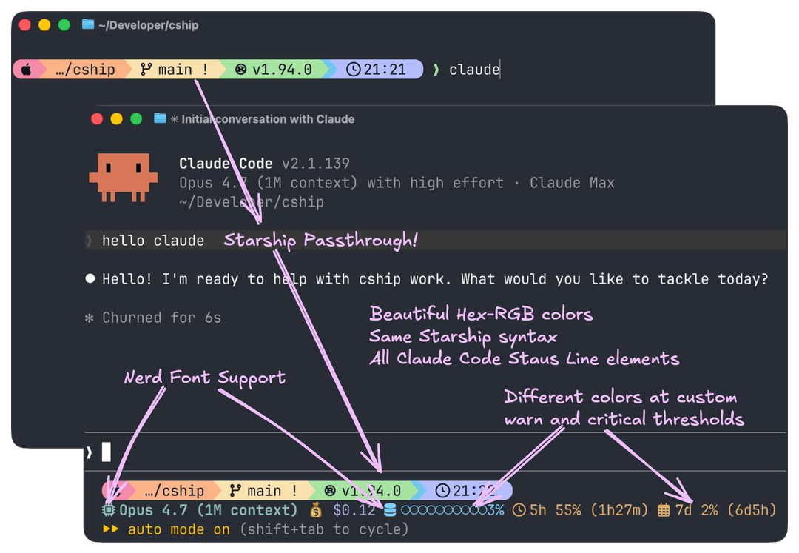Click the context usage progress bar showing 3%

pos(444,509)
